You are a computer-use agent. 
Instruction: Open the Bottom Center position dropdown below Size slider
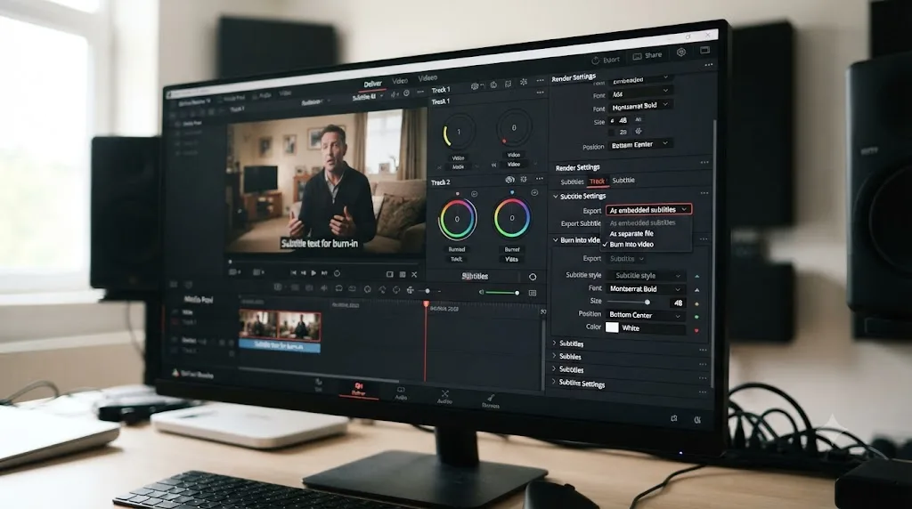[x=646, y=315]
